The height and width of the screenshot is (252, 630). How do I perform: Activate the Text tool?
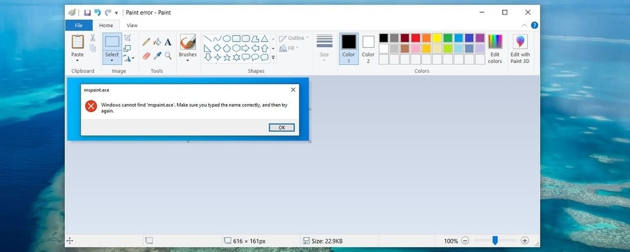coord(168,42)
